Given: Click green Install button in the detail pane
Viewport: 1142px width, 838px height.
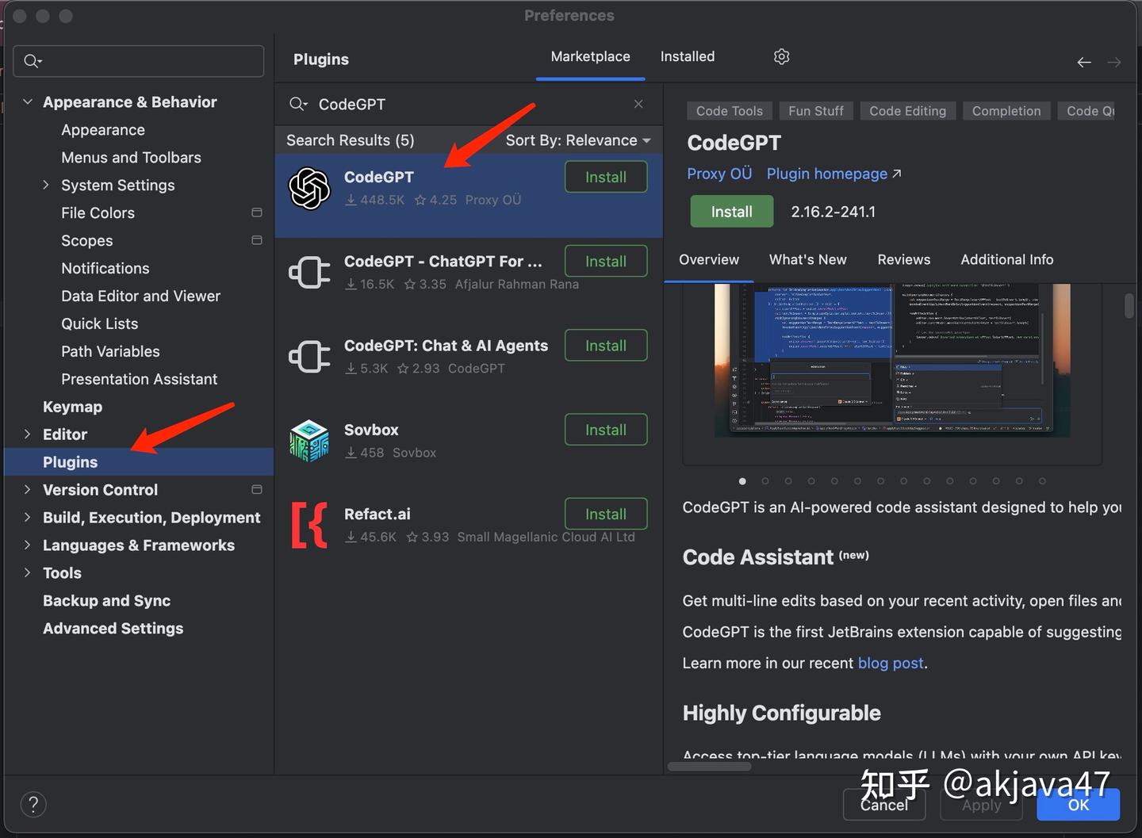Looking at the screenshot, I should [731, 212].
